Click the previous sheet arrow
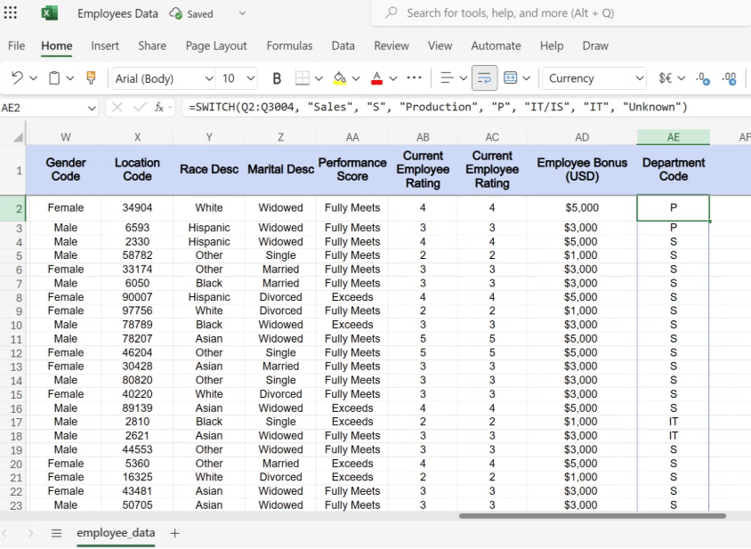751x549 pixels. (5, 533)
